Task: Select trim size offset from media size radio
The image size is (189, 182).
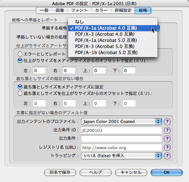Action: coord(20,61)
